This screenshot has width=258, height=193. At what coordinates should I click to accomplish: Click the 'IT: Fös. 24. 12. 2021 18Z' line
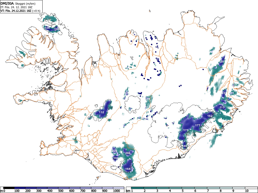coord(17,7)
